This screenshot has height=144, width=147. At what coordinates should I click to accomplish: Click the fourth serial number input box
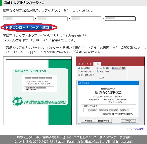click(120, 19)
